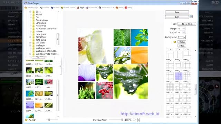Expand the 2011 folder
The image size is (221, 124).
point(30,12)
